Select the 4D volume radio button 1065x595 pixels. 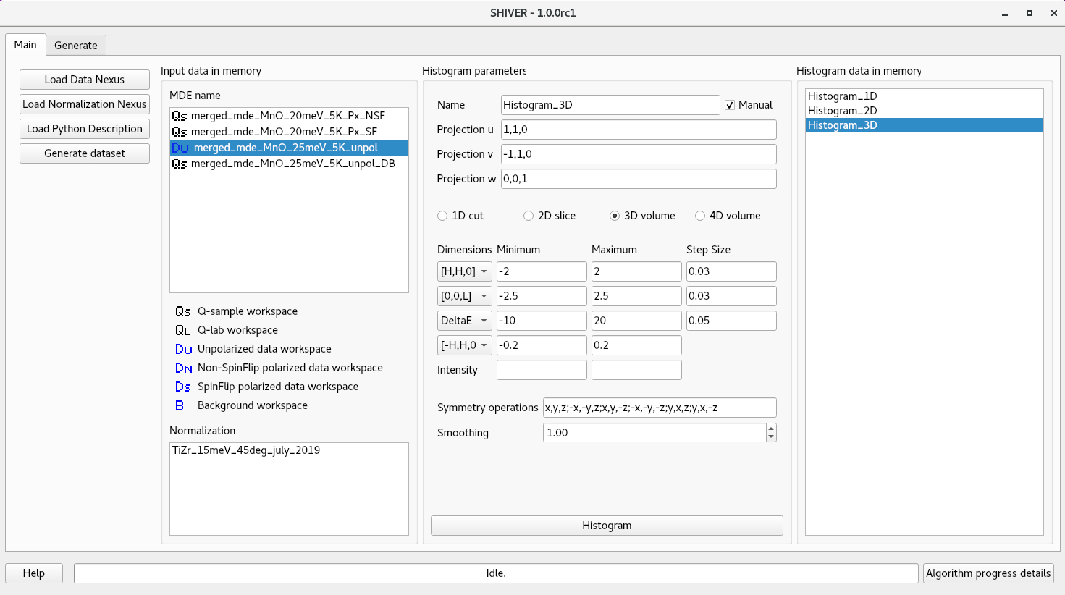point(700,216)
